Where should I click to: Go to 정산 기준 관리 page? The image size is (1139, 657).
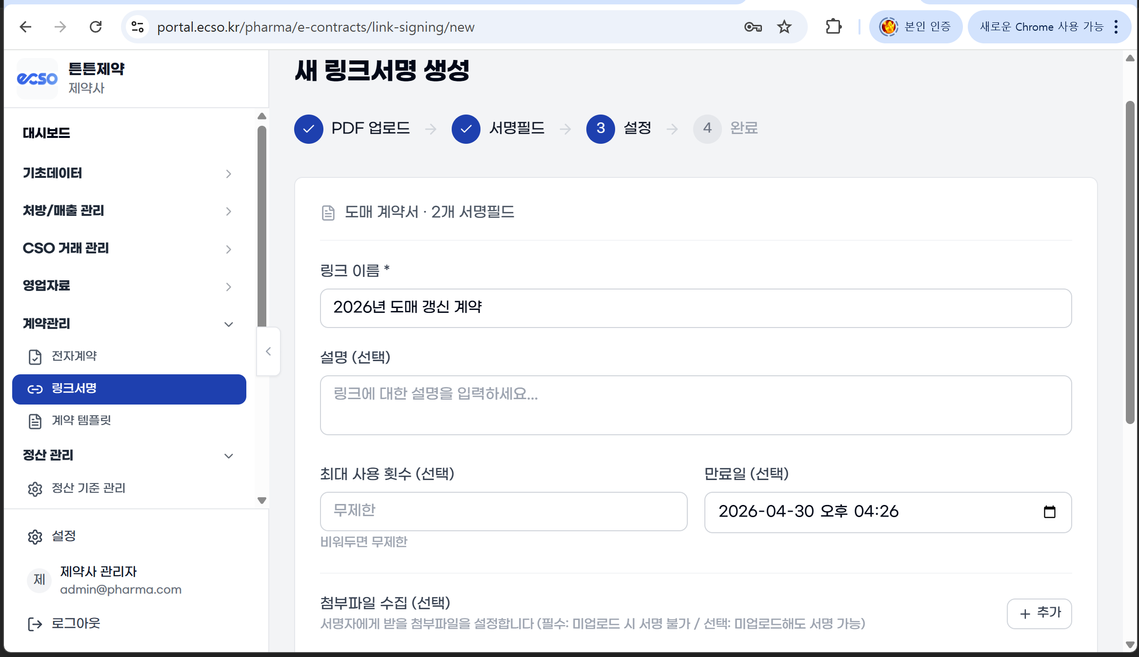(x=88, y=488)
